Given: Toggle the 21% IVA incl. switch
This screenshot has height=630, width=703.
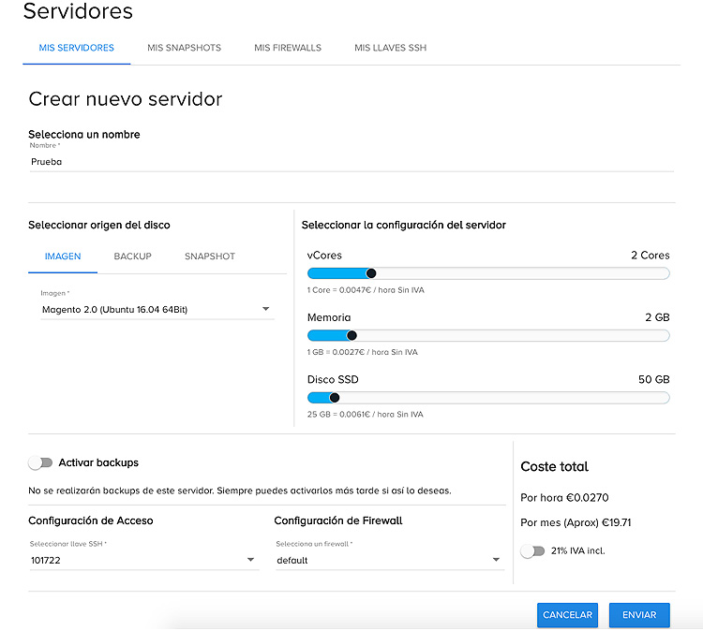Looking at the screenshot, I should 532,551.
